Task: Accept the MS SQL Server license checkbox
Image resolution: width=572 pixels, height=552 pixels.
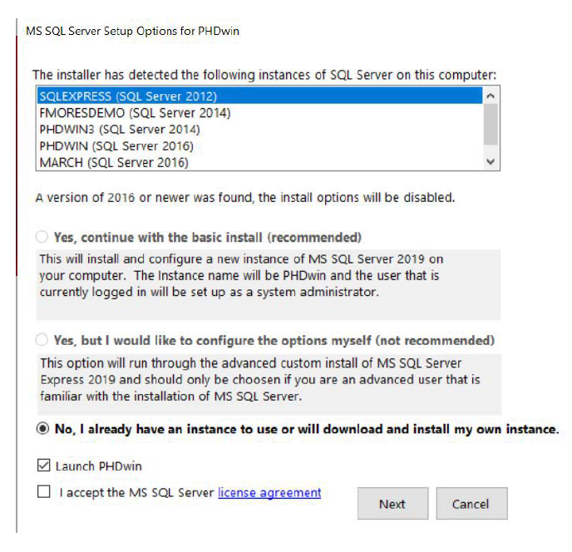Action: coord(43,492)
